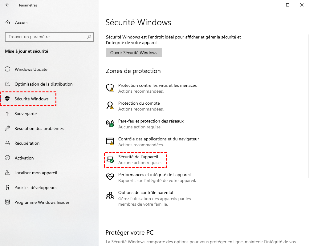
Task: Click the parental control family icon
Action: pos(110,195)
